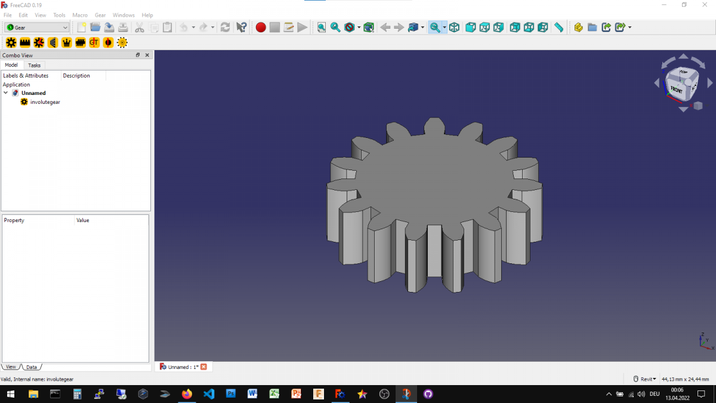Collapse the Unnamed document tree
Screen dimensions: 716x403
click(5, 93)
